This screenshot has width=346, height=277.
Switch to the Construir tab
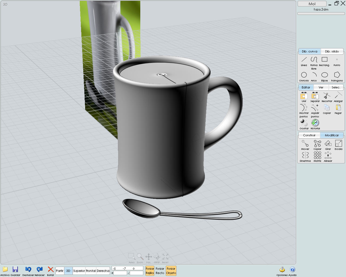click(309, 135)
